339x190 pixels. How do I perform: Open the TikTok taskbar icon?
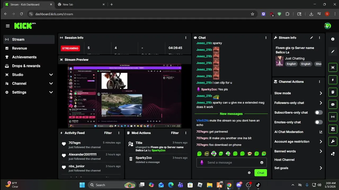point(258,185)
